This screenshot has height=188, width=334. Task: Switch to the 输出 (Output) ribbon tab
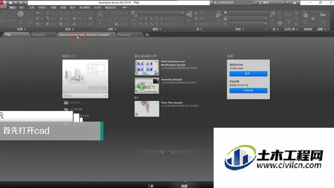(x=73, y=8)
